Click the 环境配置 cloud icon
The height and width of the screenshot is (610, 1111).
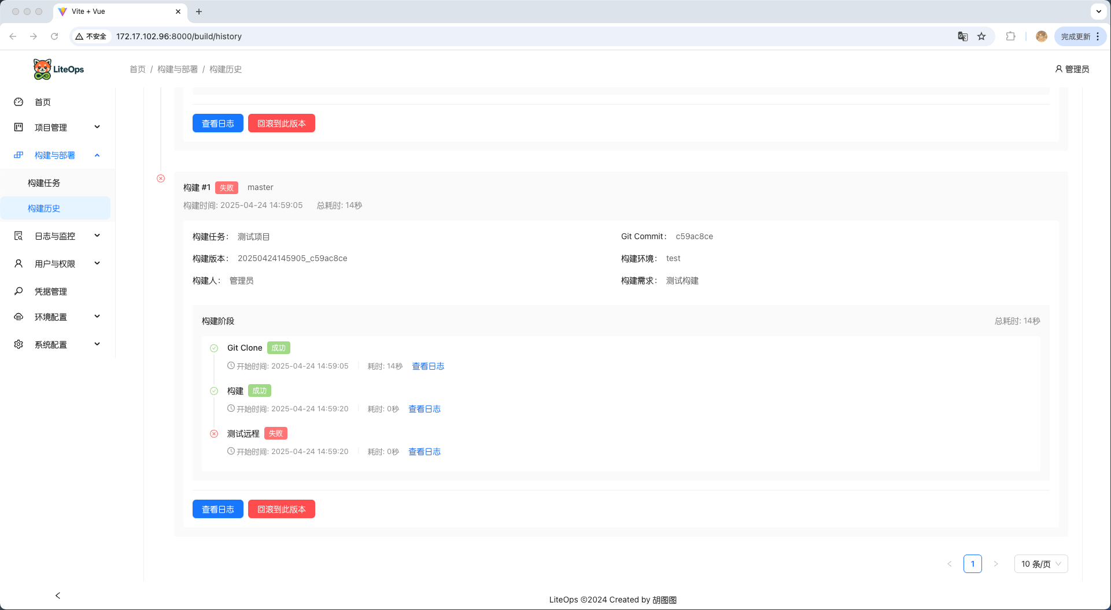point(19,317)
